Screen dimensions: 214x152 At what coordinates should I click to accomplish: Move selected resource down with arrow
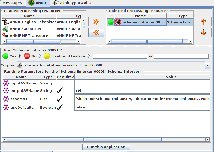click(203, 32)
